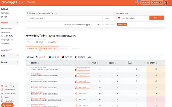Sort the table by SEO Difficulty arrows
This screenshot has width=172, height=107.
[x=164, y=63]
